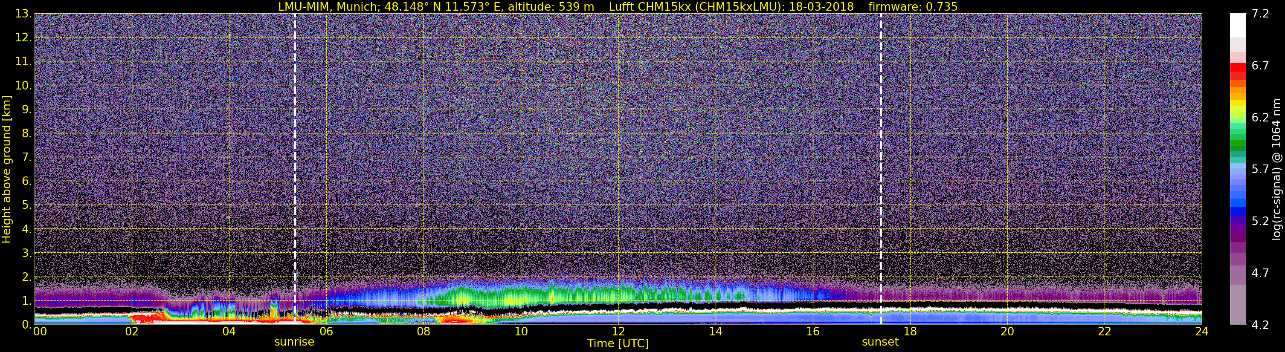Screen dimensions: 1285x352
Task: Click the x-axis tick label '10'
Action: 521,332
